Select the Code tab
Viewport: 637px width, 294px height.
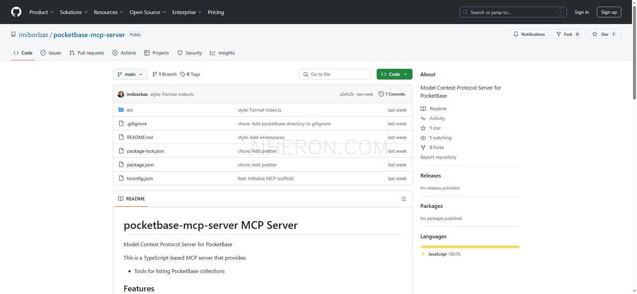(x=23, y=53)
